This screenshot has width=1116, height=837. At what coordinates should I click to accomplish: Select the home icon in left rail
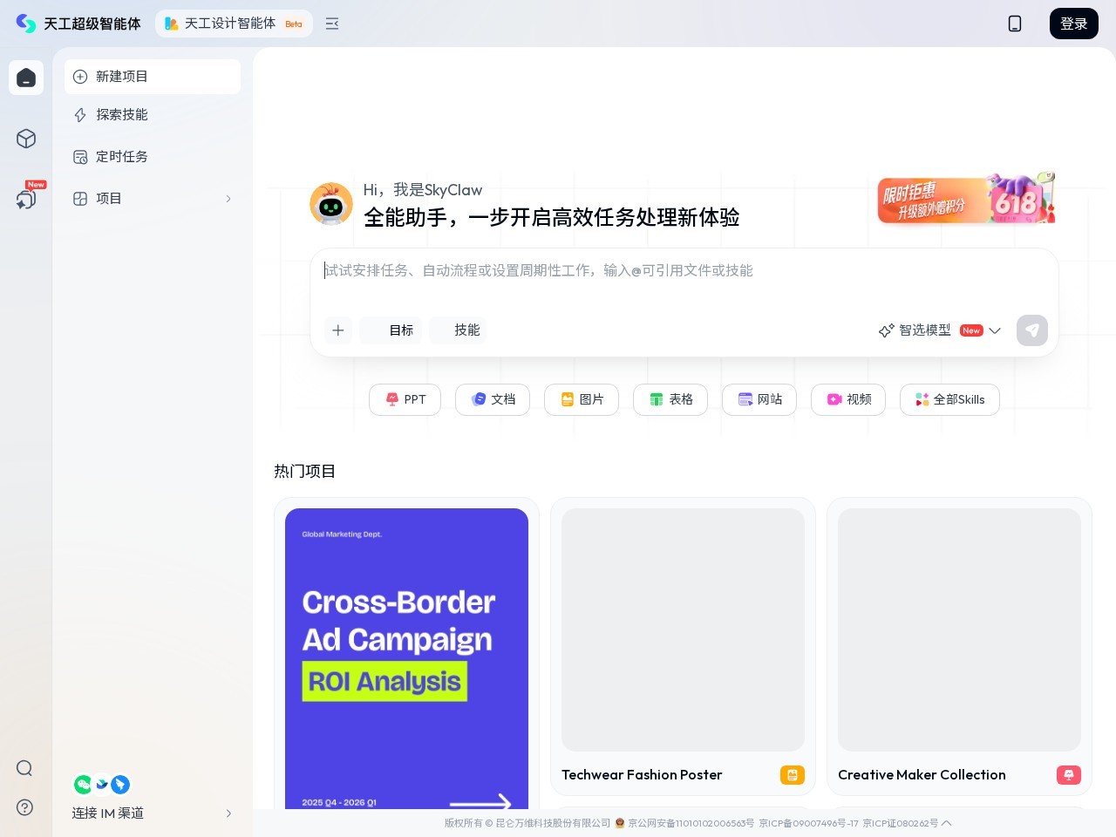[26, 78]
